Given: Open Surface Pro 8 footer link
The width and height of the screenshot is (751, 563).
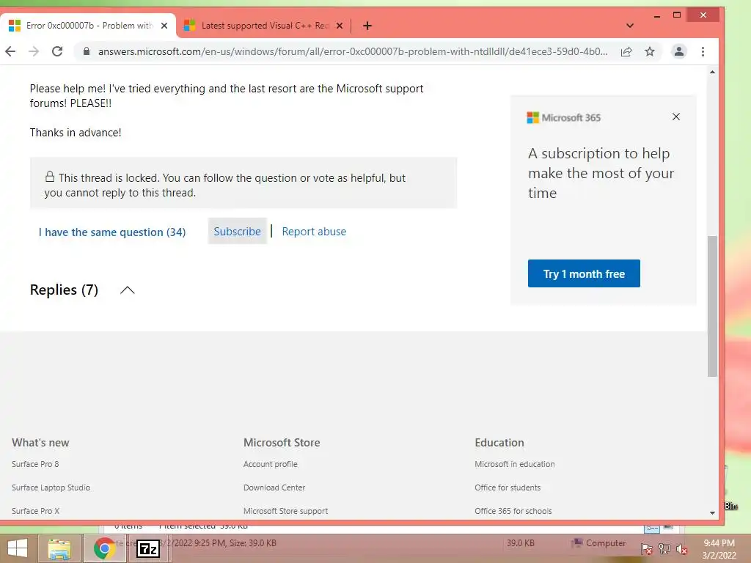Looking at the screenshot, I should point(35,464).
